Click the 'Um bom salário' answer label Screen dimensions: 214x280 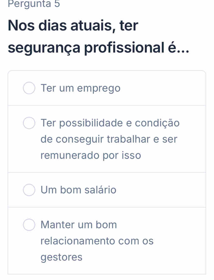(78, 190)
